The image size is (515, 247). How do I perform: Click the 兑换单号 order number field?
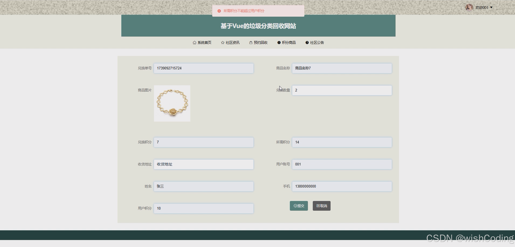tap(203, 68)
